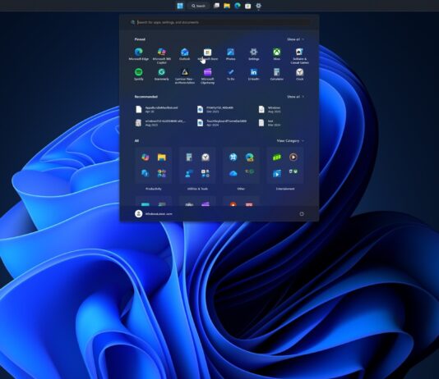439x379 pixels.
Task: Open the recommended file named test
Action: 270,122
